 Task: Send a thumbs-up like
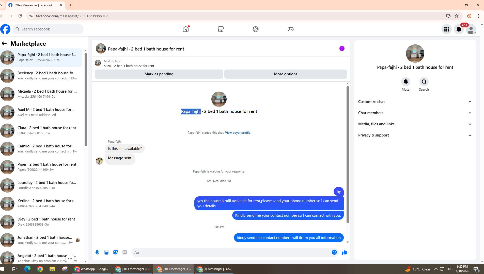click(344, 252)
